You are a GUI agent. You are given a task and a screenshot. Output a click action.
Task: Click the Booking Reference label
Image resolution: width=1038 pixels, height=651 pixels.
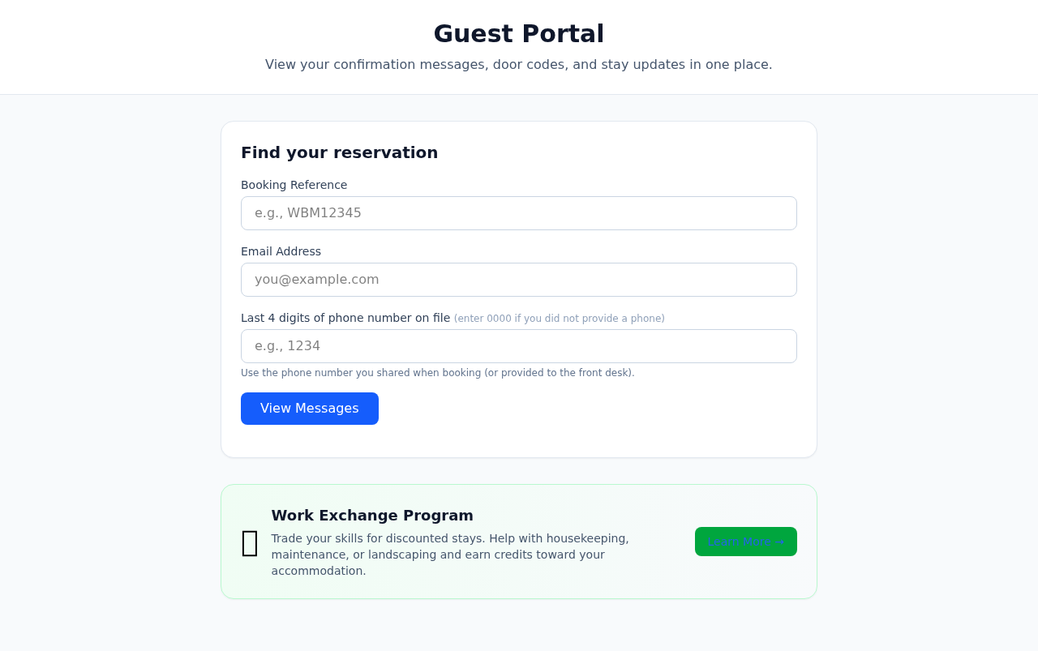point(294,184)
